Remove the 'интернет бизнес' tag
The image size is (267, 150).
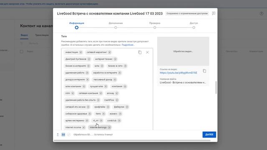pyautogui.click(x=115, y=59)
